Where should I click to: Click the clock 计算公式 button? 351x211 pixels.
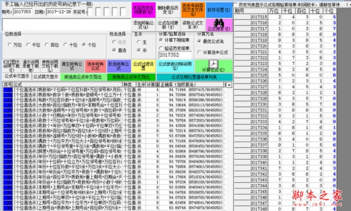[x=213, y=66]
